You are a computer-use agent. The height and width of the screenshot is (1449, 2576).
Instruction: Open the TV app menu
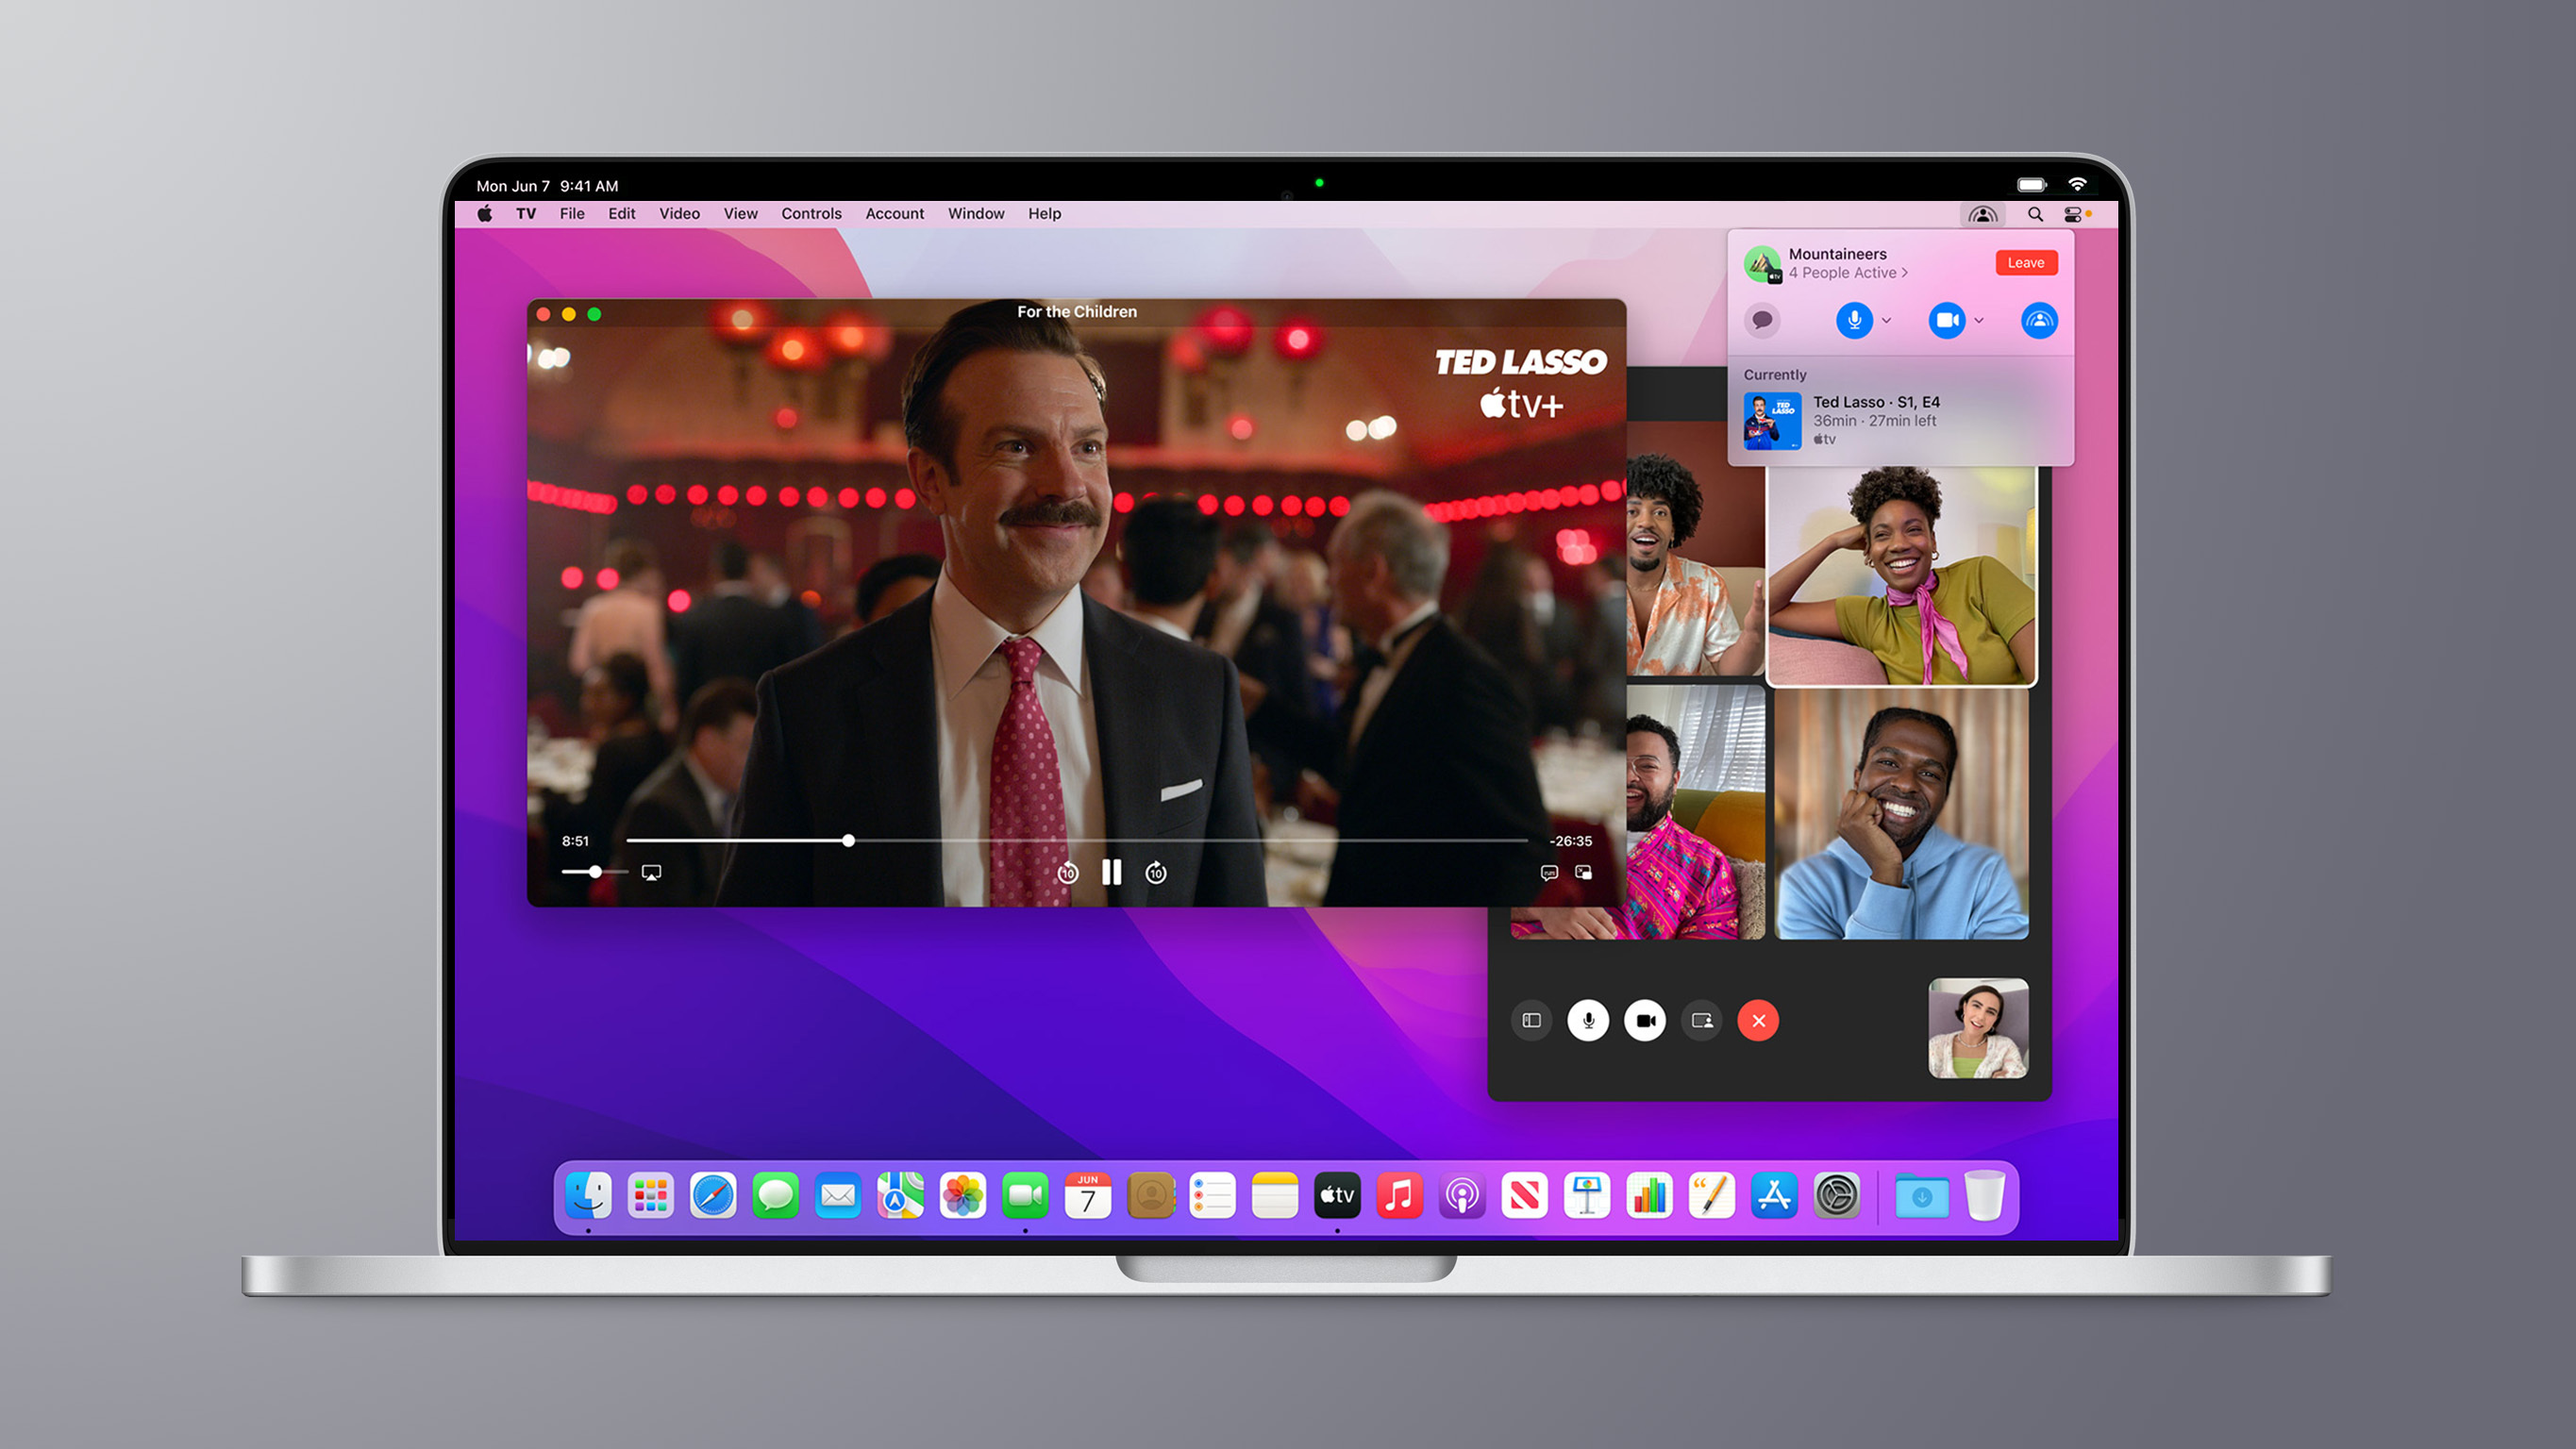[x=526, y=214]
